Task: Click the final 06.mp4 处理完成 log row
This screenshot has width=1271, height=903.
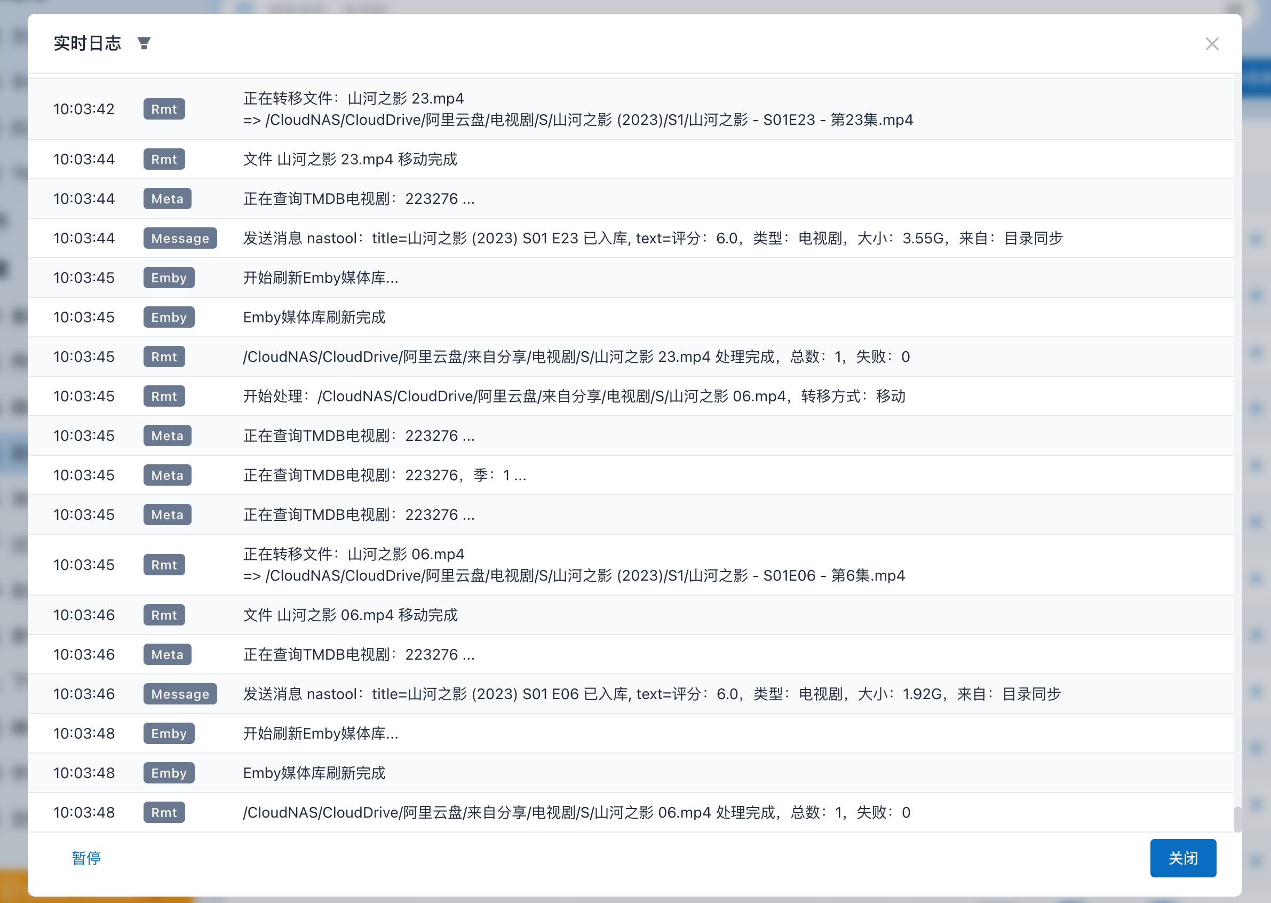Action: click(576, 812)
